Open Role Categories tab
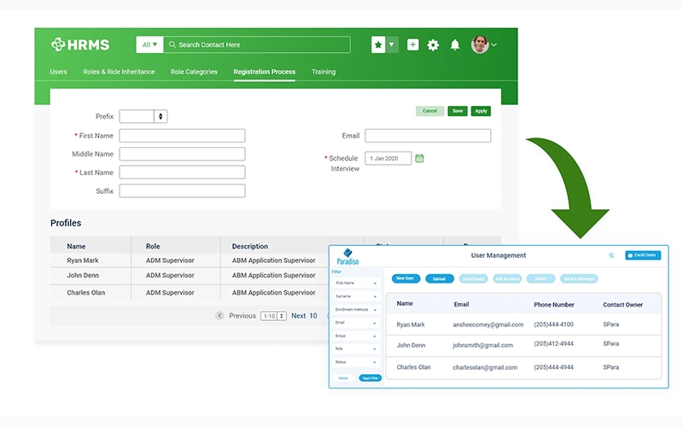Screen dimensions: 683x427 194,72
